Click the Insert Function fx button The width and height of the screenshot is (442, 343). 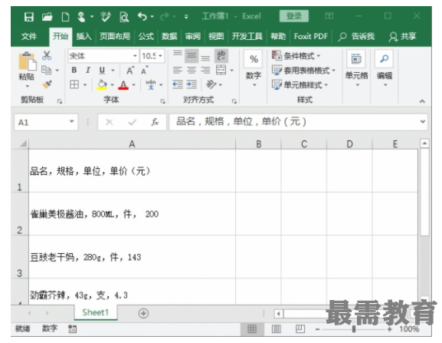tap(155, 122)
